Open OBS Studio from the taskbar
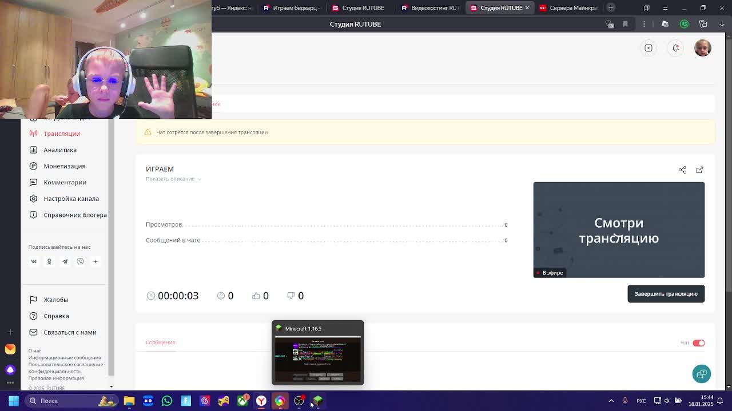 point(299,401)
